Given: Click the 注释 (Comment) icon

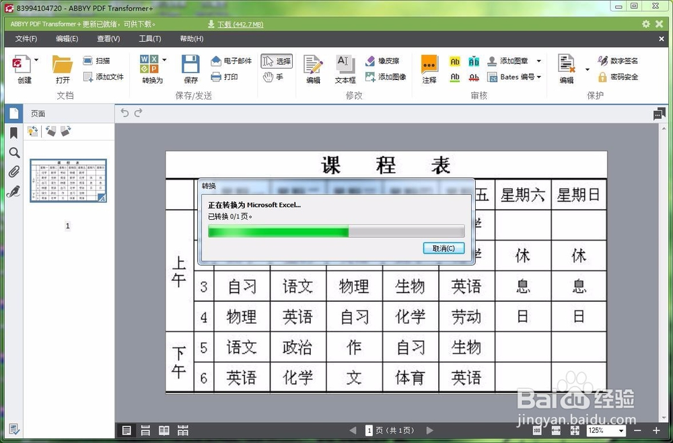Looking at the screenshot, I should tap(429, 65).
